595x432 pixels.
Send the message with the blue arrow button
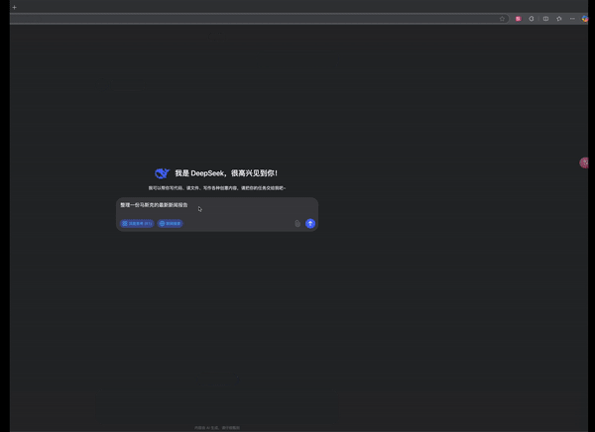pyautogui.click(x=310, y=223)
